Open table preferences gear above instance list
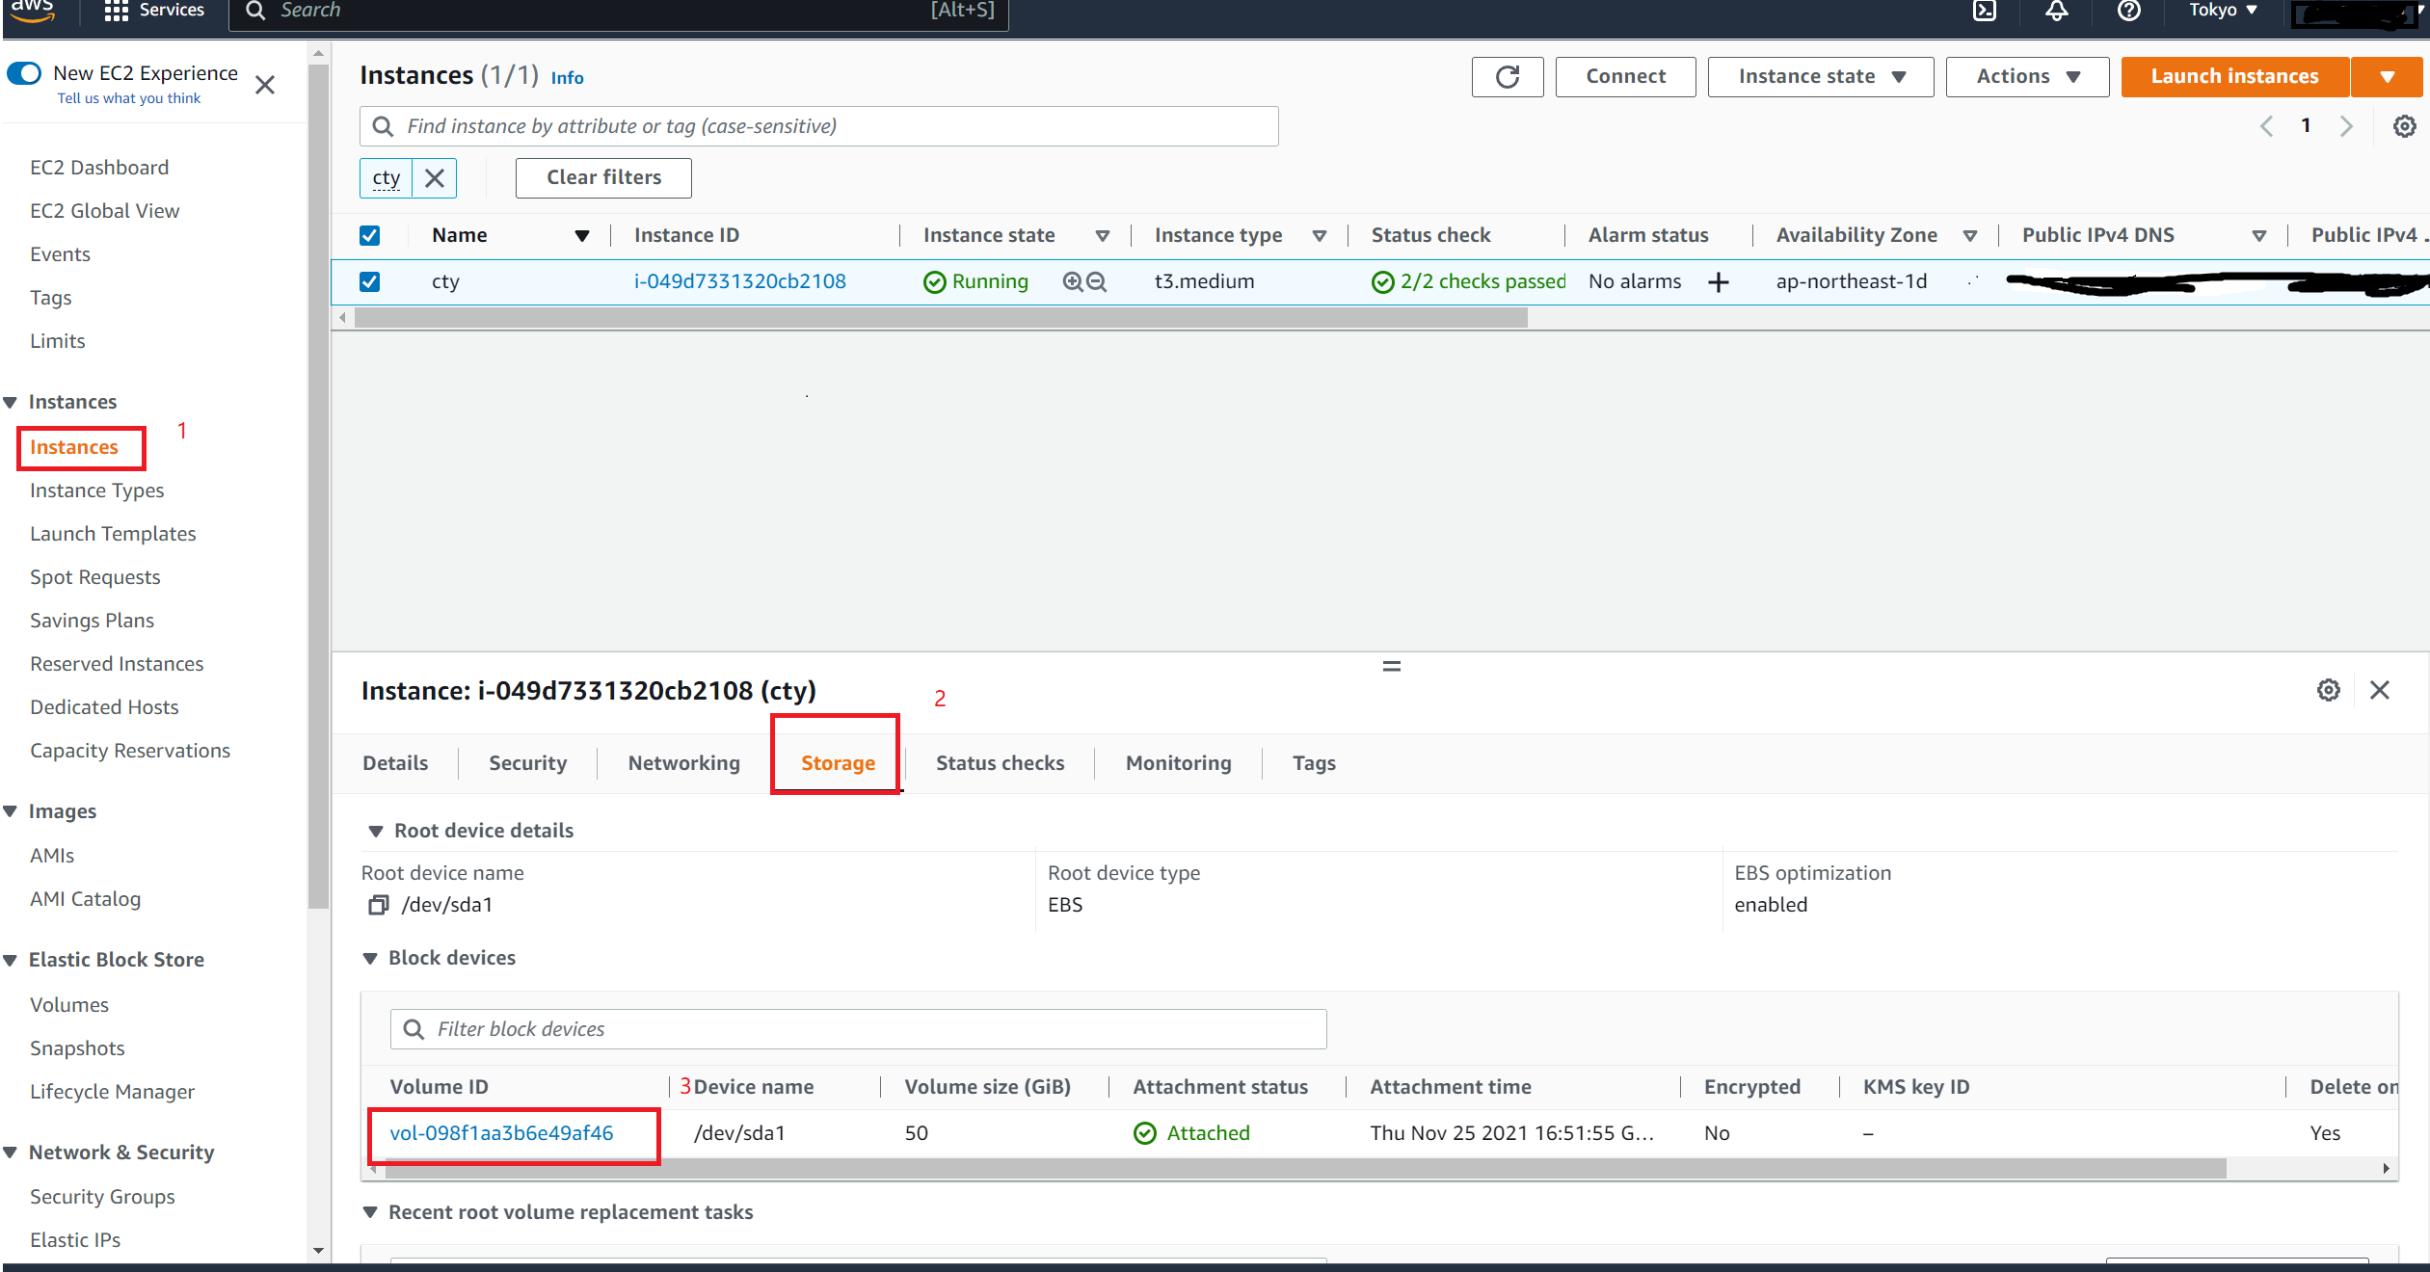 click(x=2404, y=125)
